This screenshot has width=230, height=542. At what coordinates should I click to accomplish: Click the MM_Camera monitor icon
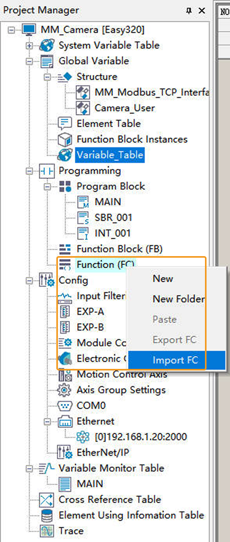point(29,30)
